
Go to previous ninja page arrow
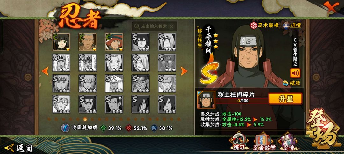45,71
